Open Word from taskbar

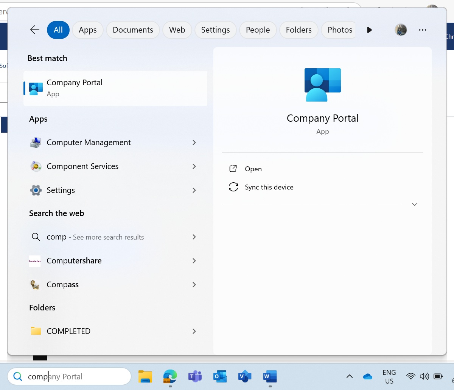[270, 377]
